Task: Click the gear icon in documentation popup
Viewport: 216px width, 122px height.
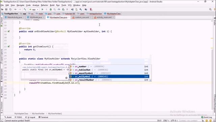Action: pyautogui.click(x=66, y=78)
